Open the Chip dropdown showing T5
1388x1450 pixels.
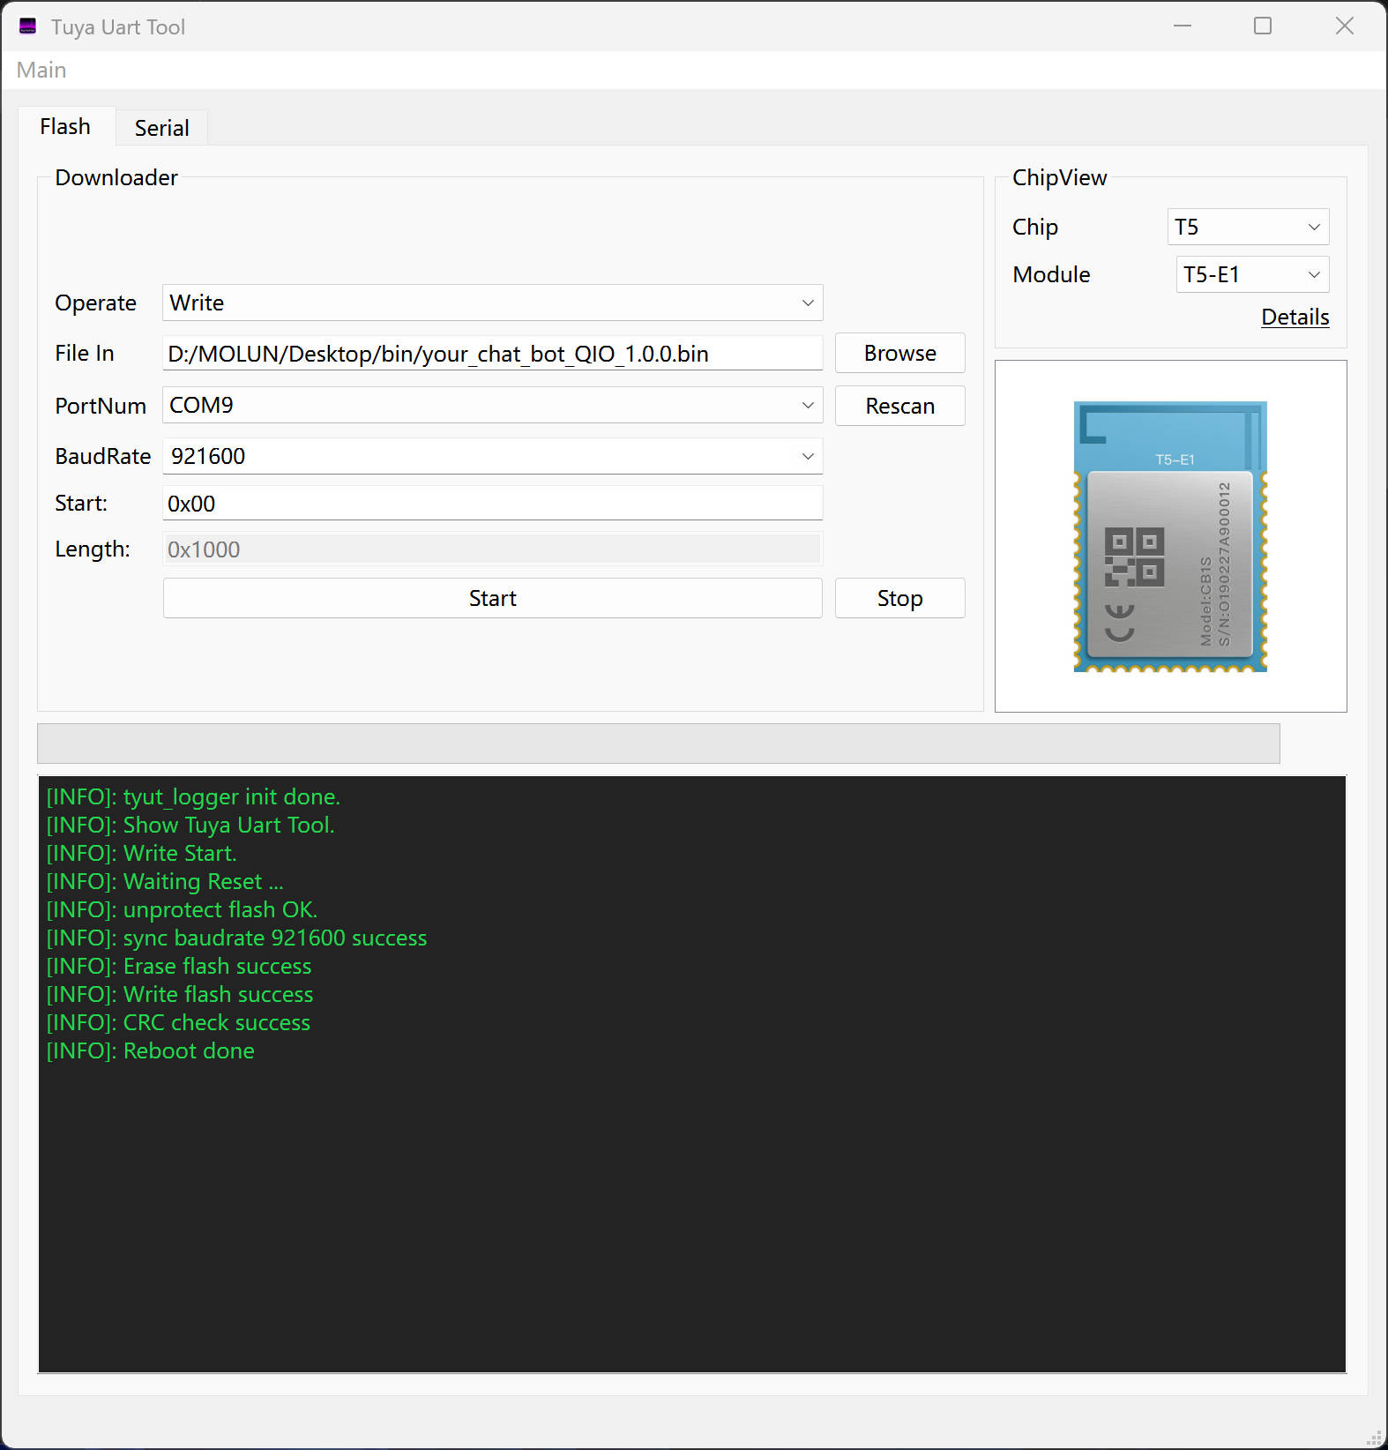pyautogui.click(x=1248, y=227)
